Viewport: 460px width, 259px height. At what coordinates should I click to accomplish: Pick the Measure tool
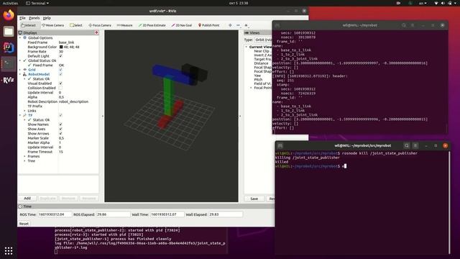(x=124, y=25)
